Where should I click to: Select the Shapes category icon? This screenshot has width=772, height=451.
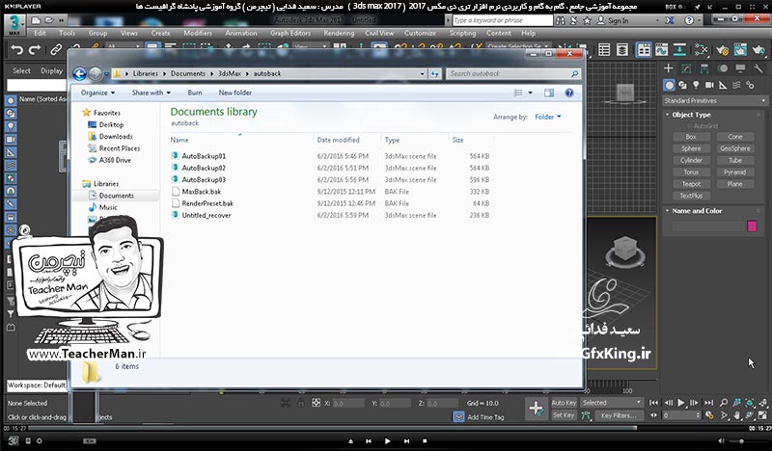click(682, 85)
